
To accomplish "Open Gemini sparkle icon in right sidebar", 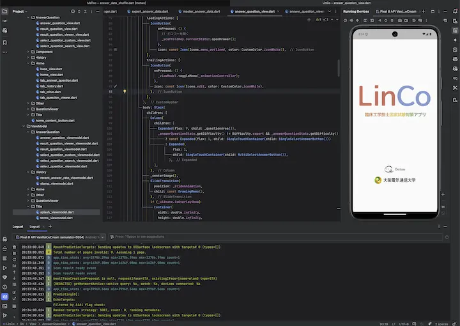I will pos(455,40).
